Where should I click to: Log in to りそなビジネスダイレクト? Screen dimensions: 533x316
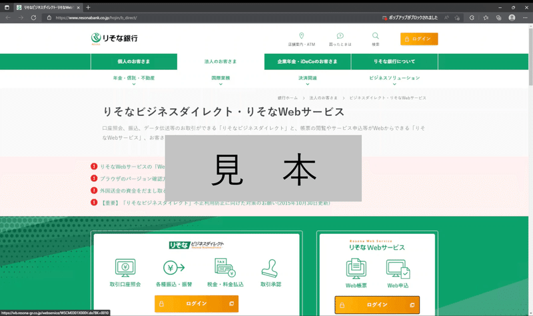coord(197,304)
